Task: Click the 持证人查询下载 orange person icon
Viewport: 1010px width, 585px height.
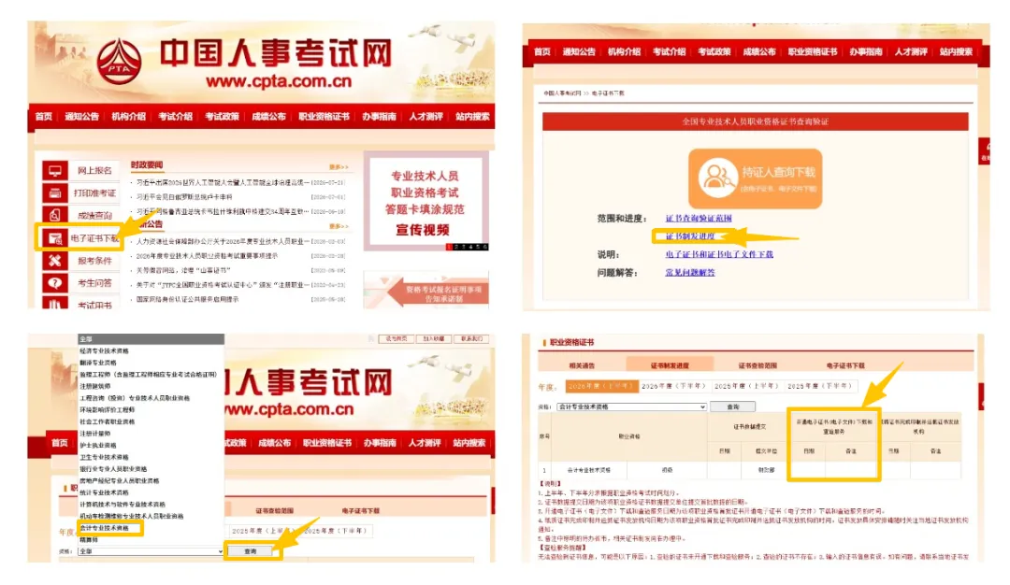Action: coord(717,178)
